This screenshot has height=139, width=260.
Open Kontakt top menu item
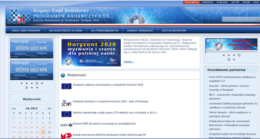pos(246,2)
